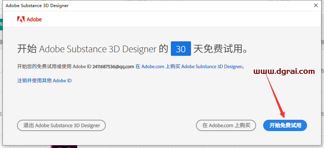324x148 pixels.
Task: Click the Adobe logo in header
Action: point(29,19)
